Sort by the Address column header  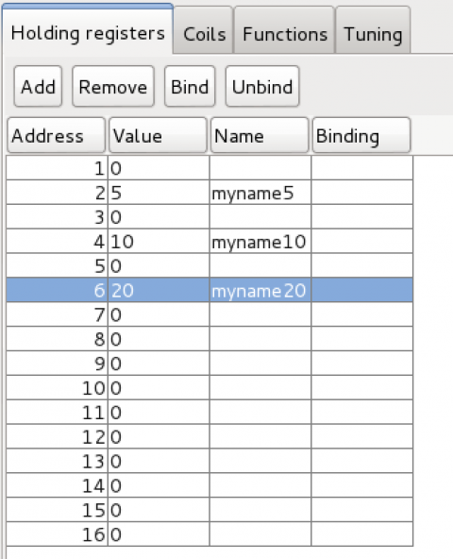click(57, 135)
